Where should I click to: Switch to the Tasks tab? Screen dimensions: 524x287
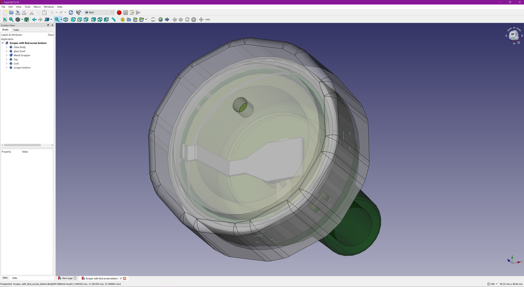pos(16,30)
